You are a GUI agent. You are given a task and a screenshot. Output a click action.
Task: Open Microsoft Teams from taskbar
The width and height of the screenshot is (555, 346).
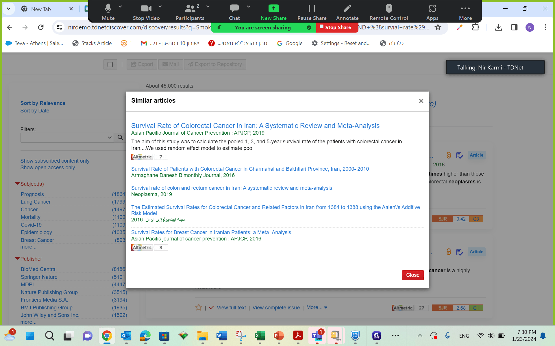point(317,336)
